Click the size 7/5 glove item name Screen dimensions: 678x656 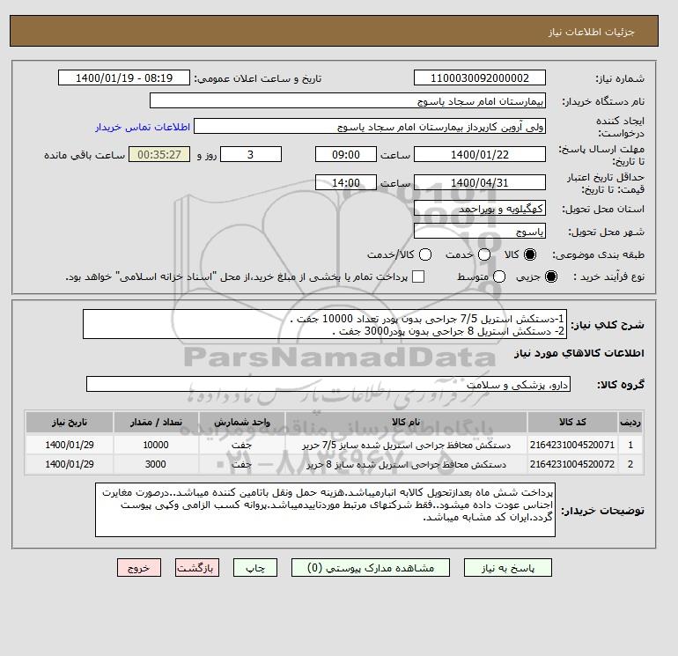coord(406,445)
